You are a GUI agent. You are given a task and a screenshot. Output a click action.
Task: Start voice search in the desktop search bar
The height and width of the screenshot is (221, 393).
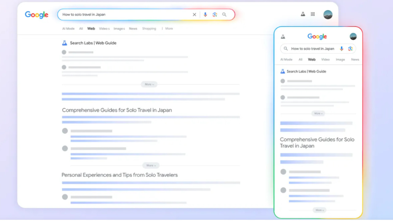pyautogui.click(x=205, y=14)
